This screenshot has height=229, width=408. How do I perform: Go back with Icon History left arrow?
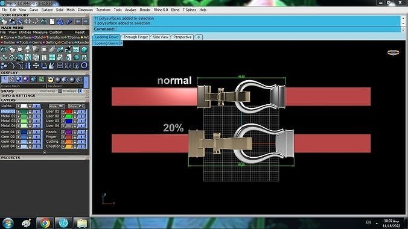pos(77,21)
